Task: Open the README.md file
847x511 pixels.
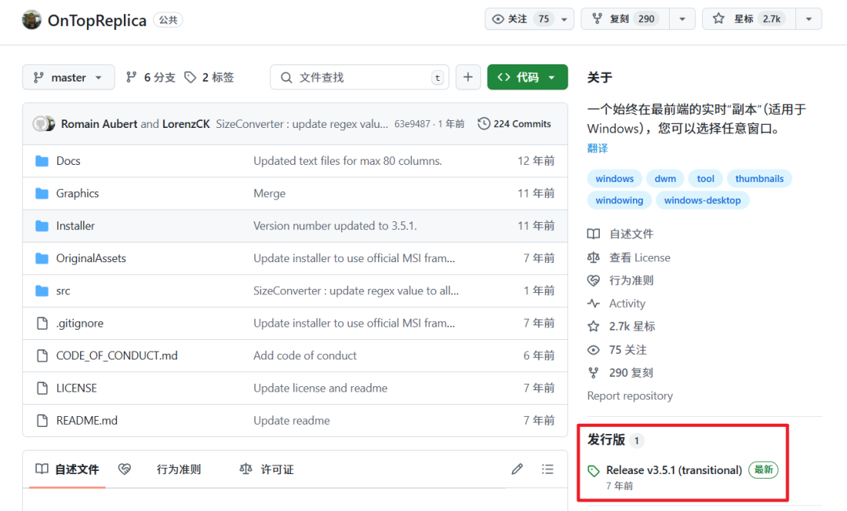Action: pyautogui.click(x=86, y=420)
